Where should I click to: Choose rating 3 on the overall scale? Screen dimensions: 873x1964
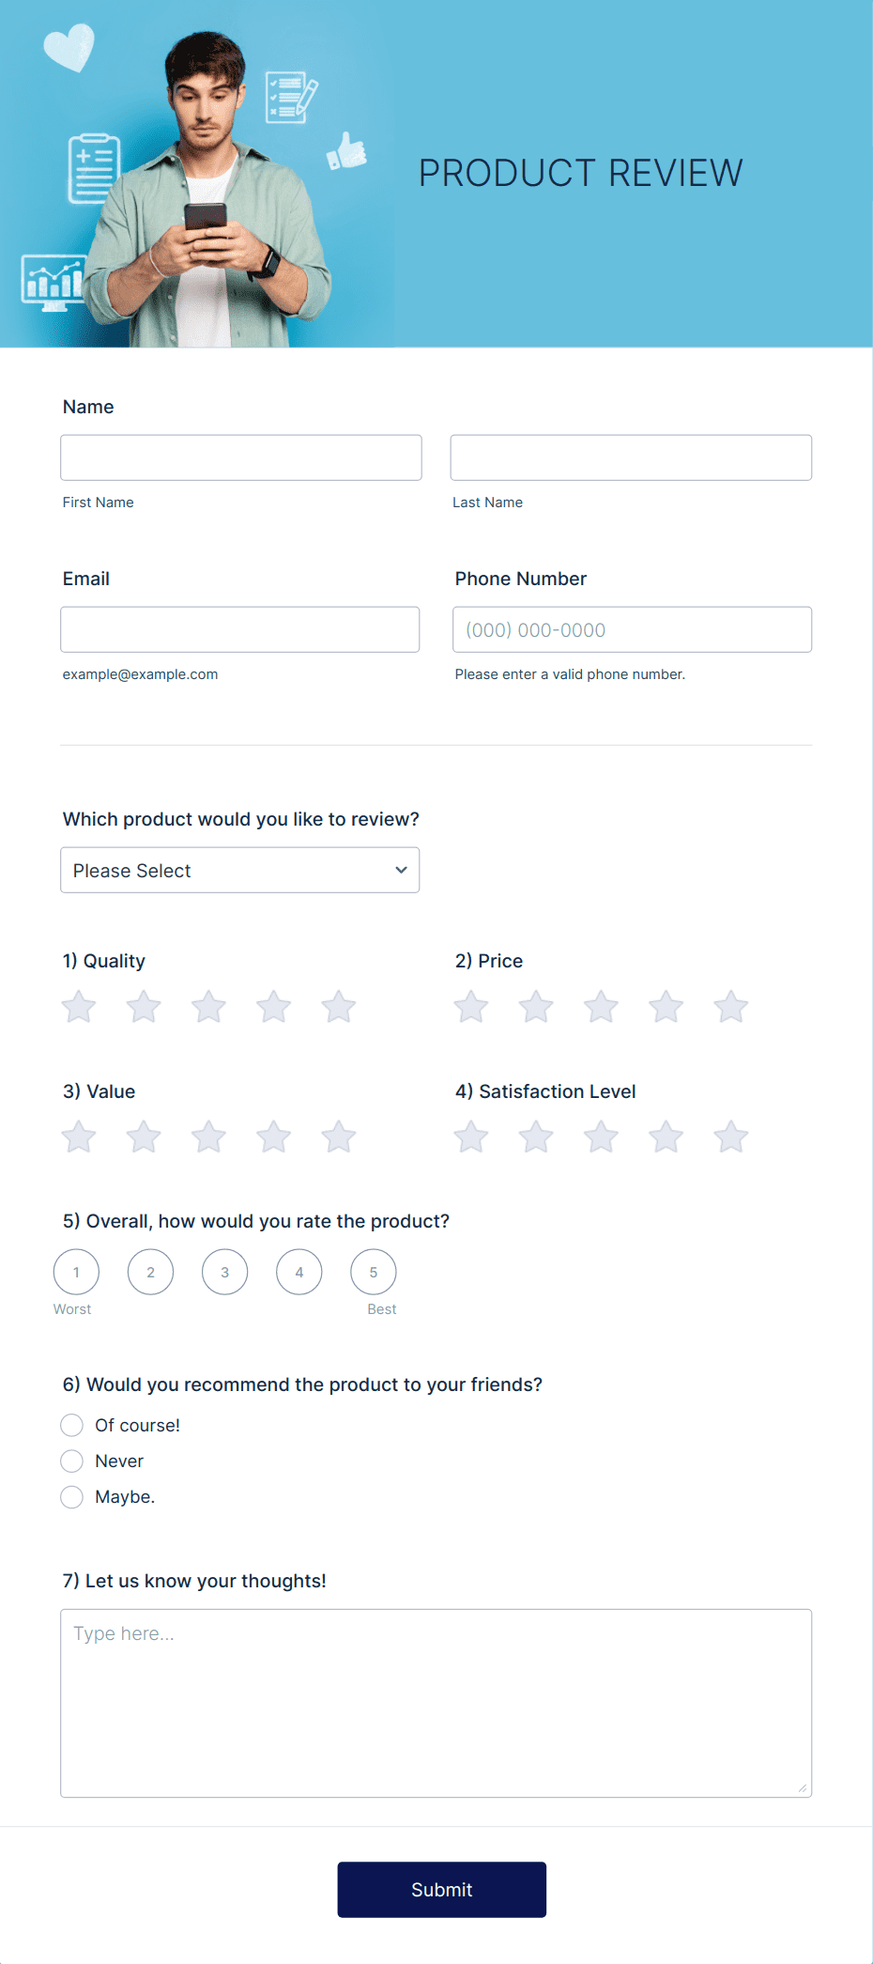[224, 1272]
